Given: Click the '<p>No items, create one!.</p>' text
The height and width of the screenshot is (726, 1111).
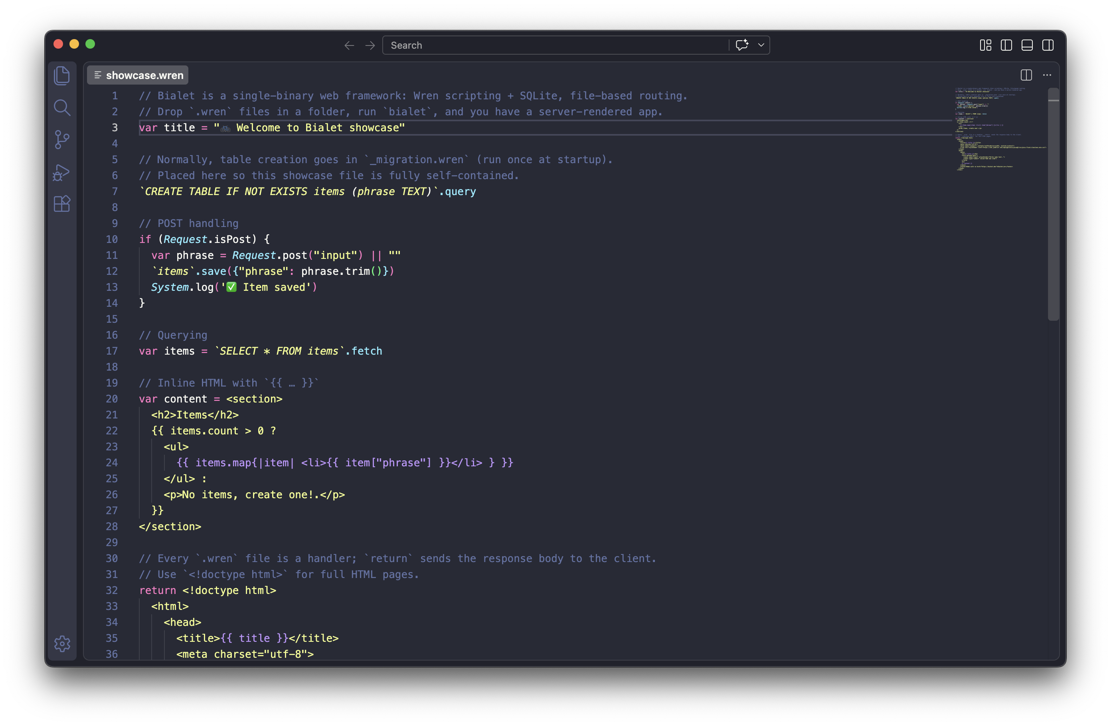Looking at the screenshot, I should click(255, 495).
